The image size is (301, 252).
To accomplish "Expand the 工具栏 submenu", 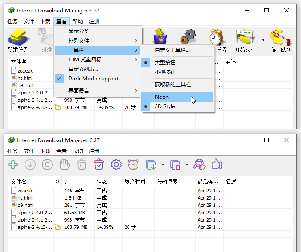I will (97, 50).
